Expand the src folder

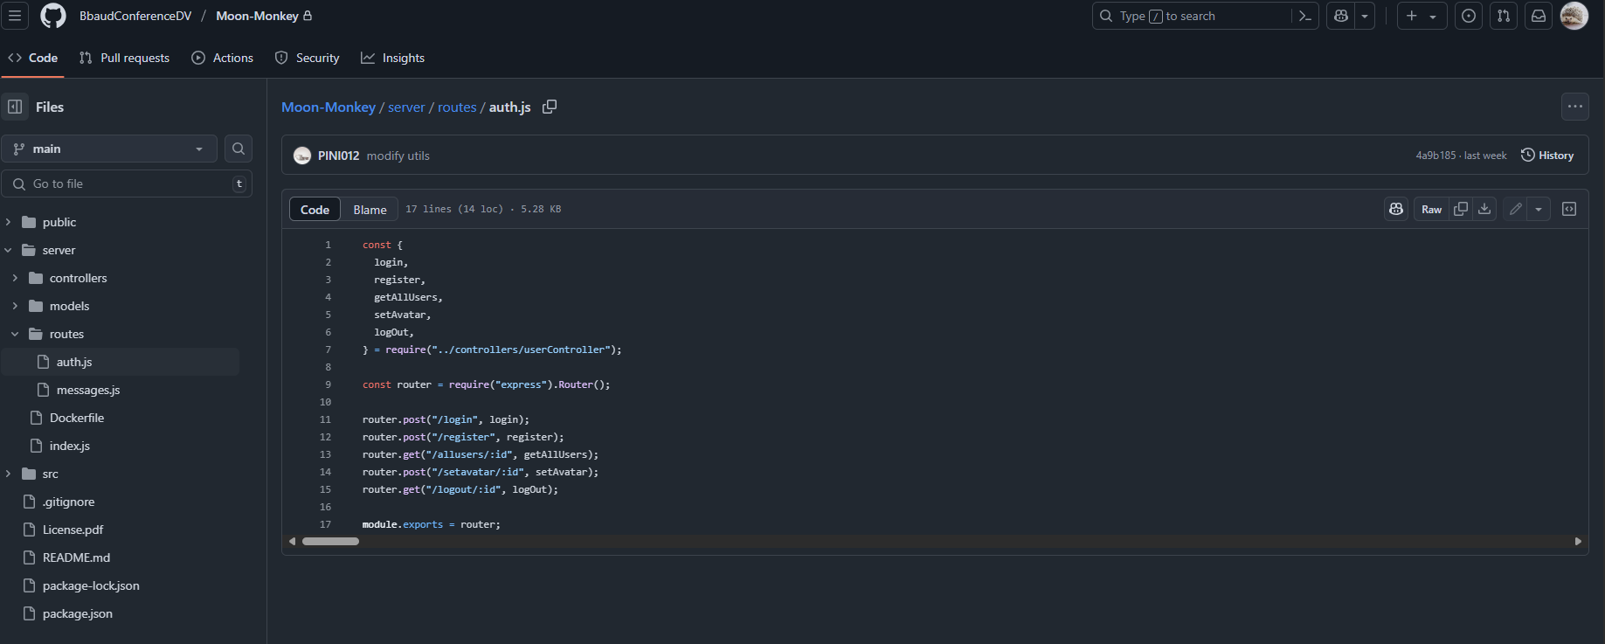tap(8, 474)
